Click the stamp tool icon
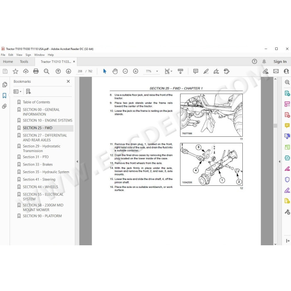Viewport: 291px width, 291px height. pyautogui.click(x=227, y=71)
